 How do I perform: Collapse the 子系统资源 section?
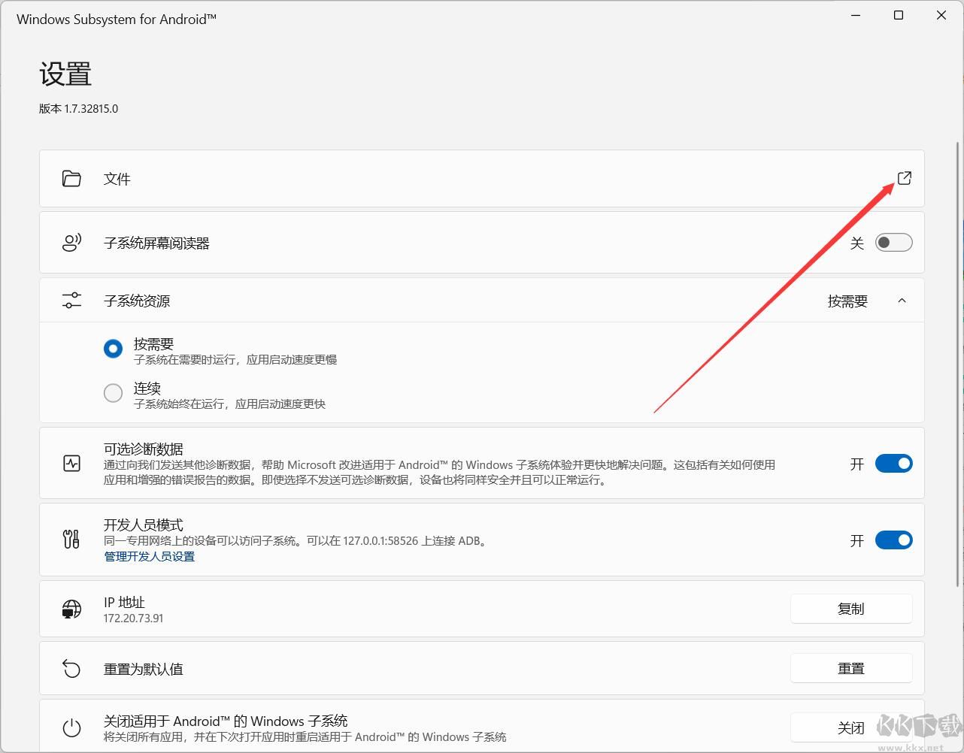point(902,300)
